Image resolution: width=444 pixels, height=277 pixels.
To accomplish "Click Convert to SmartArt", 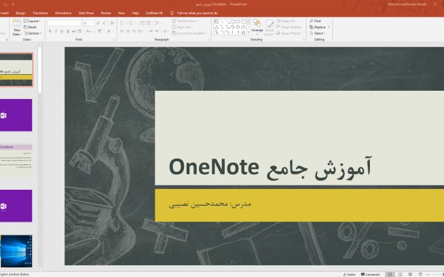I will click(x=189, y=33).
